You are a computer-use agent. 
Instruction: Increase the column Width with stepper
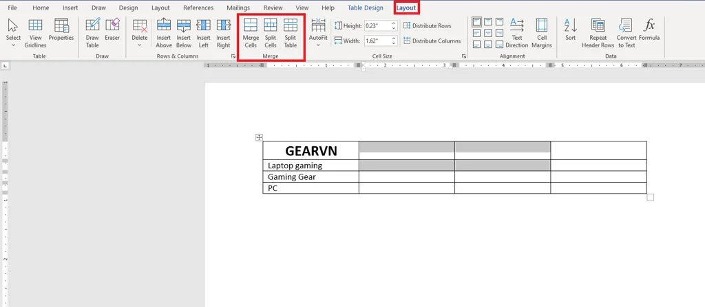[394, 38]
